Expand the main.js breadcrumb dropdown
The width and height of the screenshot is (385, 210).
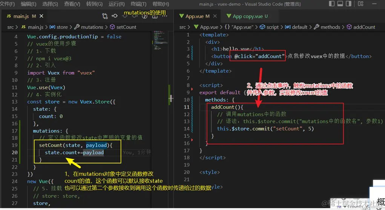coord(35,27)
